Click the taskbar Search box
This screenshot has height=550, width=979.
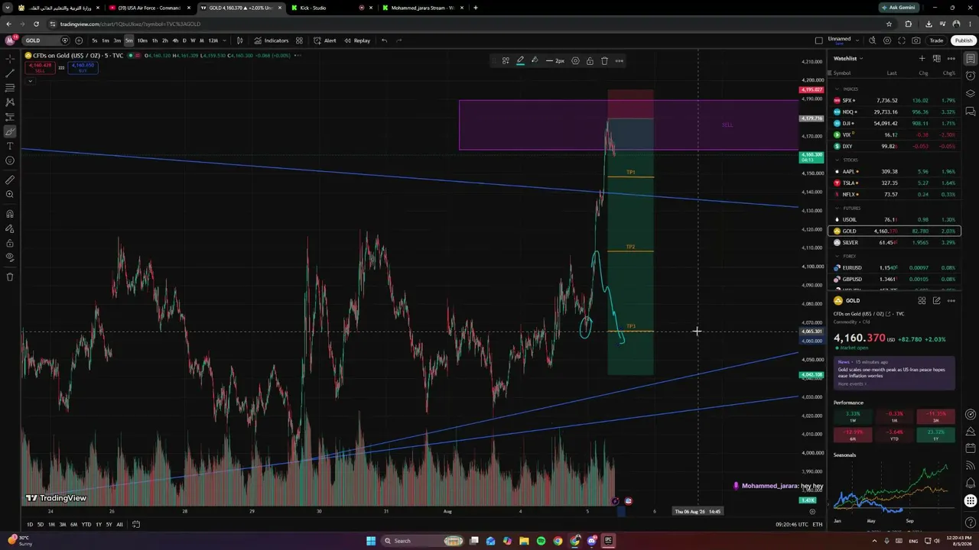coord(423,541)
